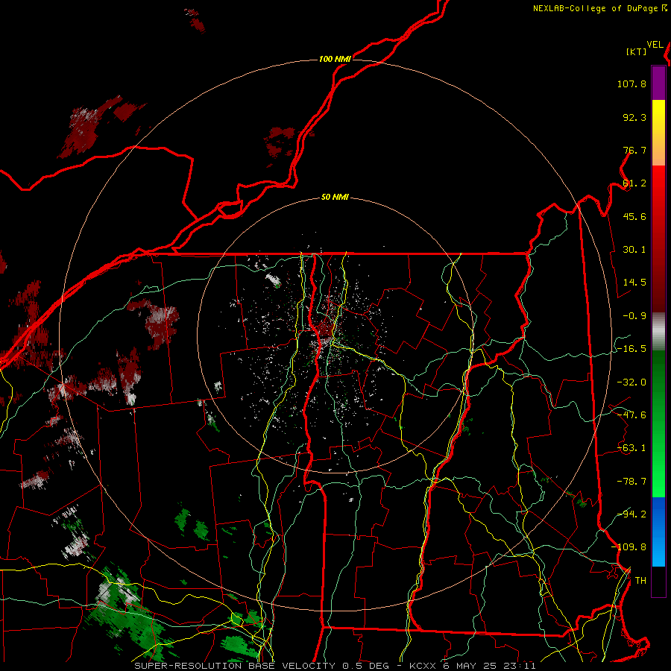Pick the bright red segment of the color bar
This screenshot has height=671, width=671.
click(x=658, y=184)
